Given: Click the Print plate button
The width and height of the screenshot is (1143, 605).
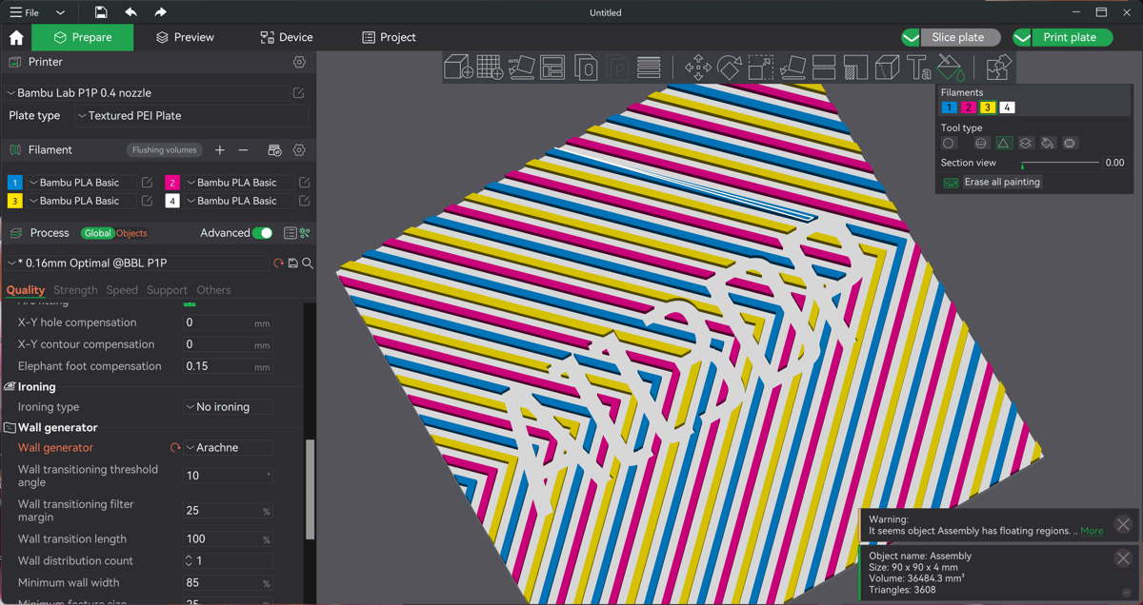Looking at the screenshot, I should click(1070, 38).
